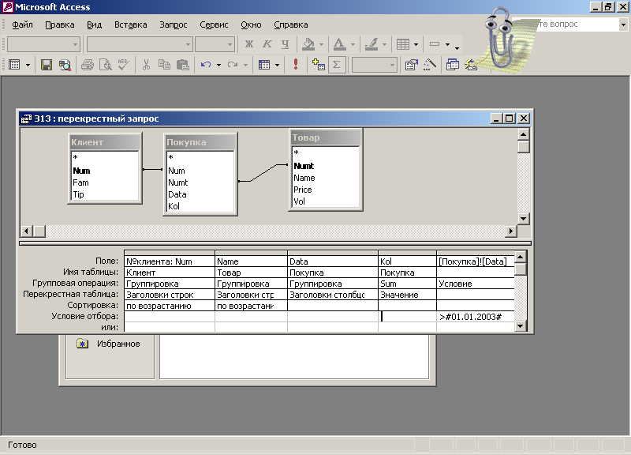Open the Font size combo box

pyautogui.click(x=215, y=44)
